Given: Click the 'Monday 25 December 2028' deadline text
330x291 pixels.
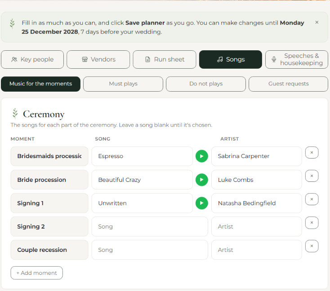Looking at the screenshot, I should [x=163, y=27].
